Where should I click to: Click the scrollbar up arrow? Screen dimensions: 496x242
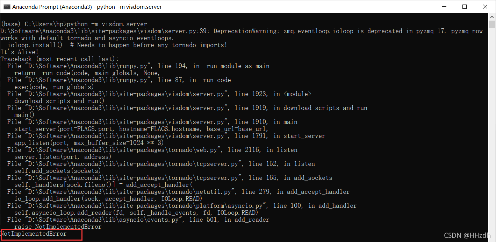[x=492, y=16]
